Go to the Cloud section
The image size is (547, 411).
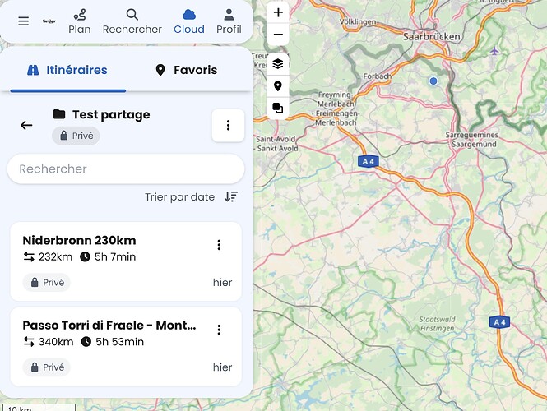(x=189, y=21)
